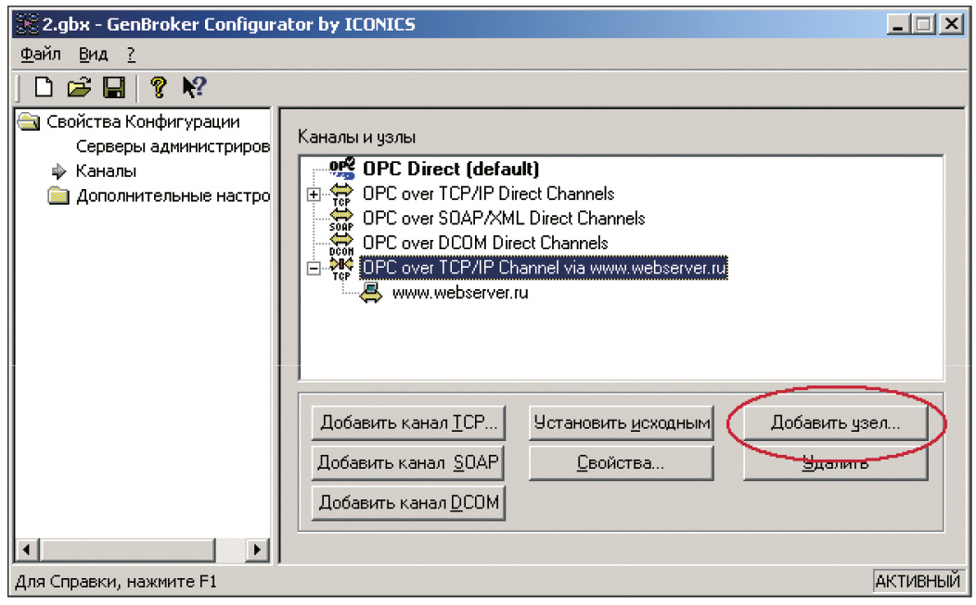Select OPC over DCOM Direct Channels

pos(485,243)
